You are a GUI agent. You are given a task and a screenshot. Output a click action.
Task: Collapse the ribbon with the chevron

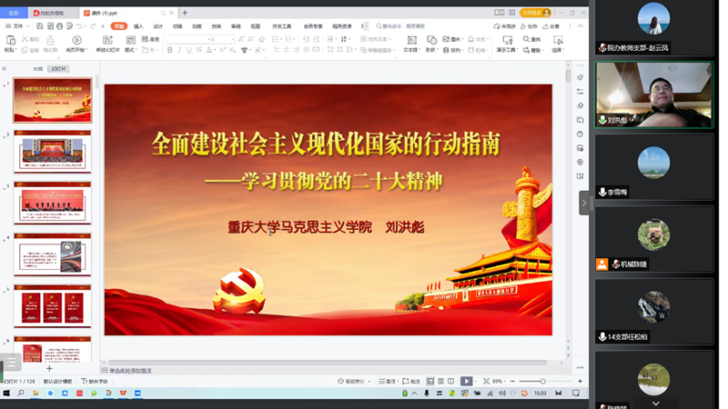click(580, 26)
